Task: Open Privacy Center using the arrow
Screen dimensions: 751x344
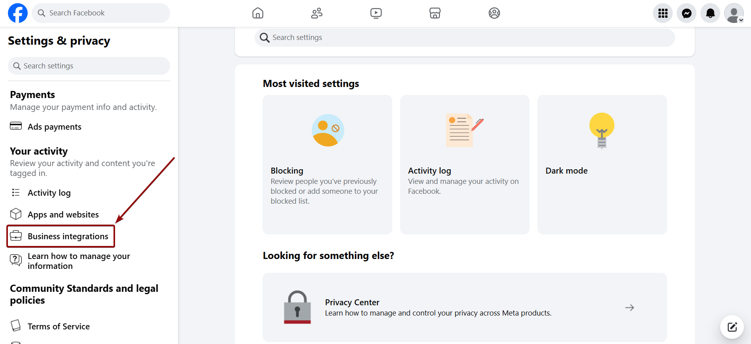Action: point(629,308)
